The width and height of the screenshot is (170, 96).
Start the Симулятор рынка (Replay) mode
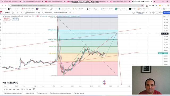61,13
